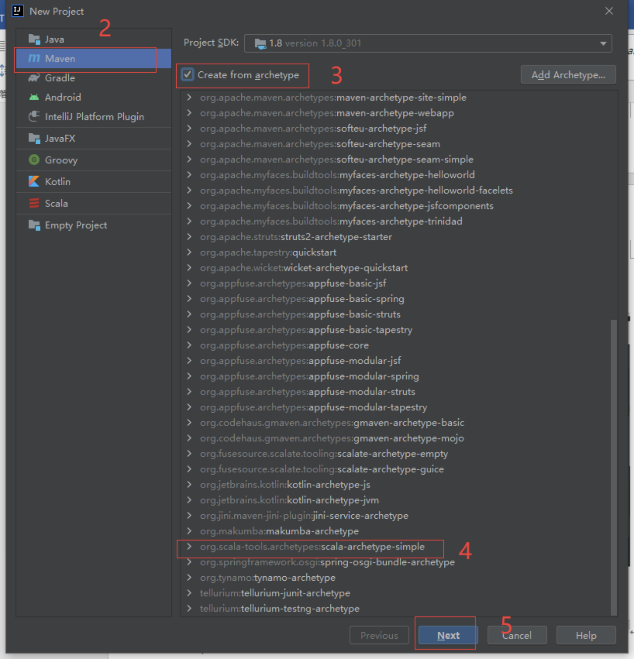Select jini-service-archetype row text
Viewport: 634px width, 659px height.
pos(304,516)
